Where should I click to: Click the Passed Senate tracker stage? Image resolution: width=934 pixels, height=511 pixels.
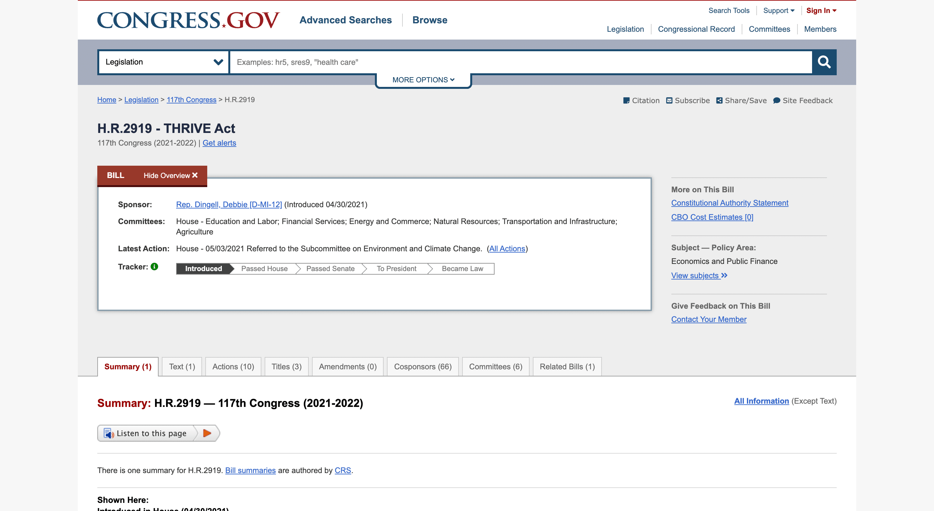click(x=330, y=268)
